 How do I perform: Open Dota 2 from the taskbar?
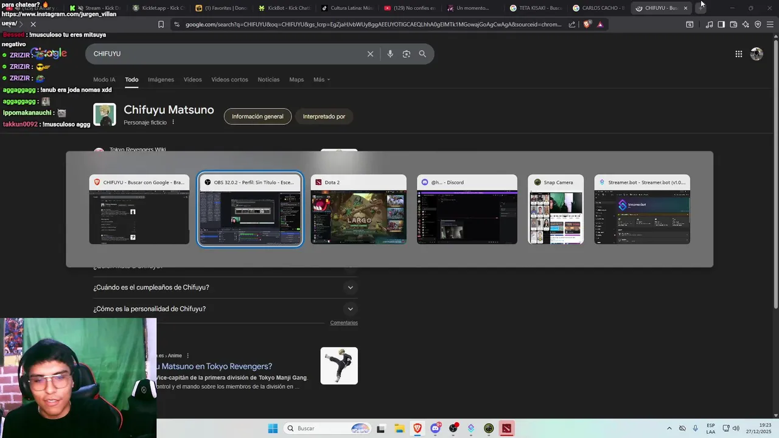coord(506,428)
